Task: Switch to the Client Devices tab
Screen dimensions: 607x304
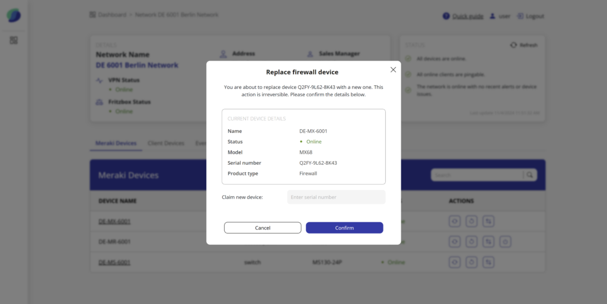Action: point(166,143)
